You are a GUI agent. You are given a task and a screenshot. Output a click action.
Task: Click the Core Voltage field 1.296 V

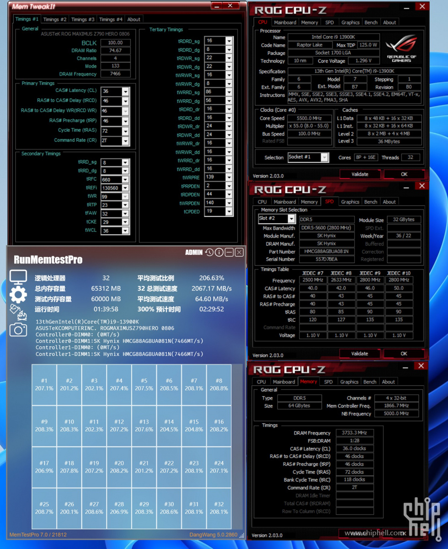(364, 60)
